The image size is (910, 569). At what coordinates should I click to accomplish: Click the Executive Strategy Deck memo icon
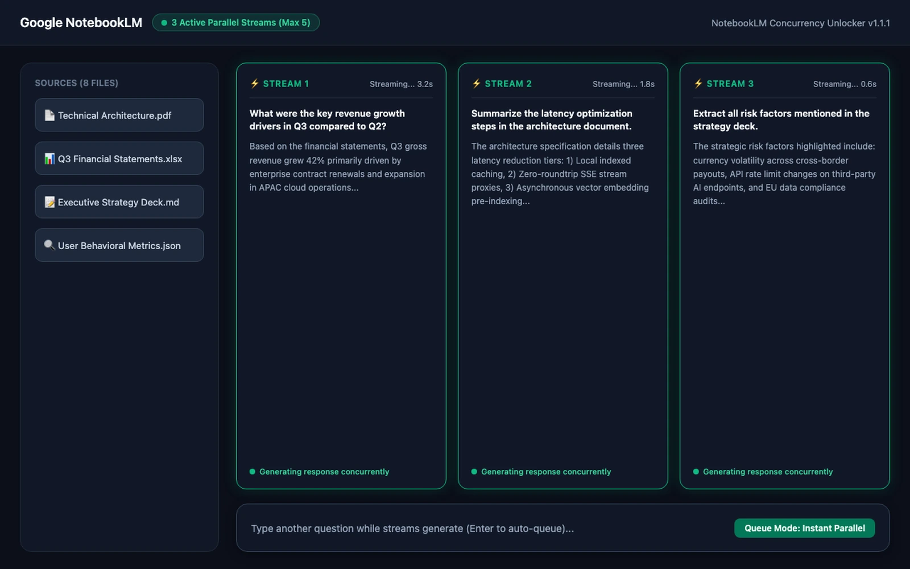click(49, 202)
